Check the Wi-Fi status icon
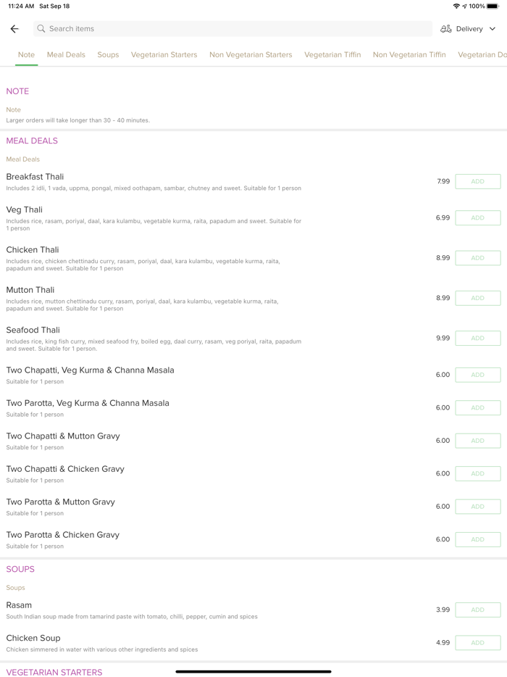The image size is (507, 677). (x=456, y=6)
